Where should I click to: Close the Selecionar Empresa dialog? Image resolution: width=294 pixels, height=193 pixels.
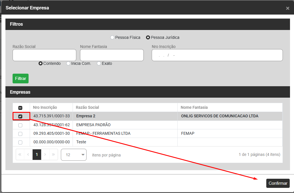click(x=287, y=8)
